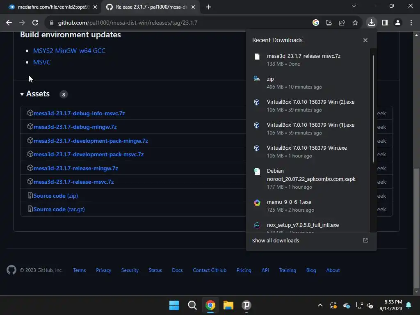Open a new browser tab
Screen dimensions: 420x315
(x=209, y=7)
